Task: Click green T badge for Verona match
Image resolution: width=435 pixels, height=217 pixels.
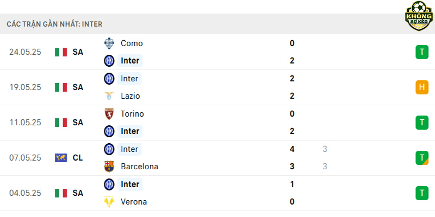Action: (x=422, y=193)
